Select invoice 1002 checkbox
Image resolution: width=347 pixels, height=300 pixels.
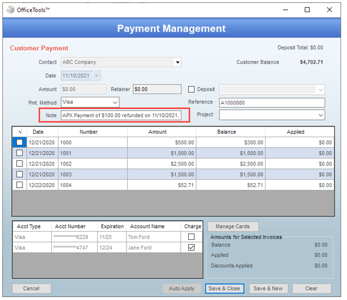[x=19, y=164]
